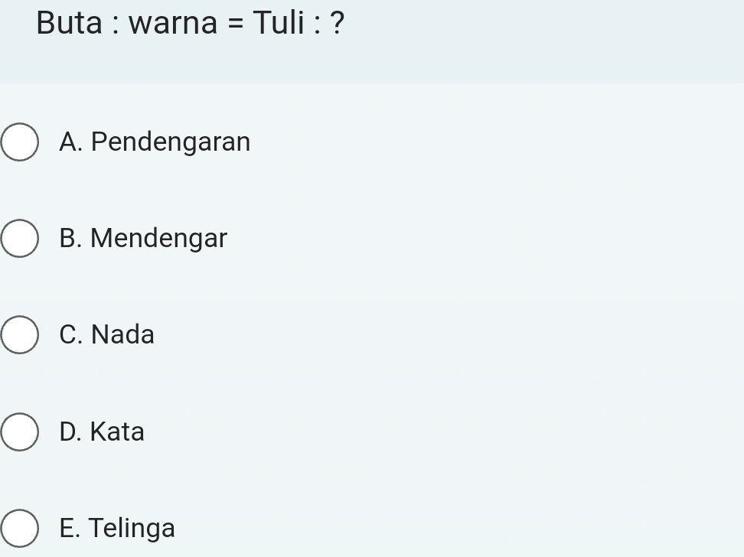Select radio button for option E
Viewport: 744px width, 557px height.
tap(19, 528)
